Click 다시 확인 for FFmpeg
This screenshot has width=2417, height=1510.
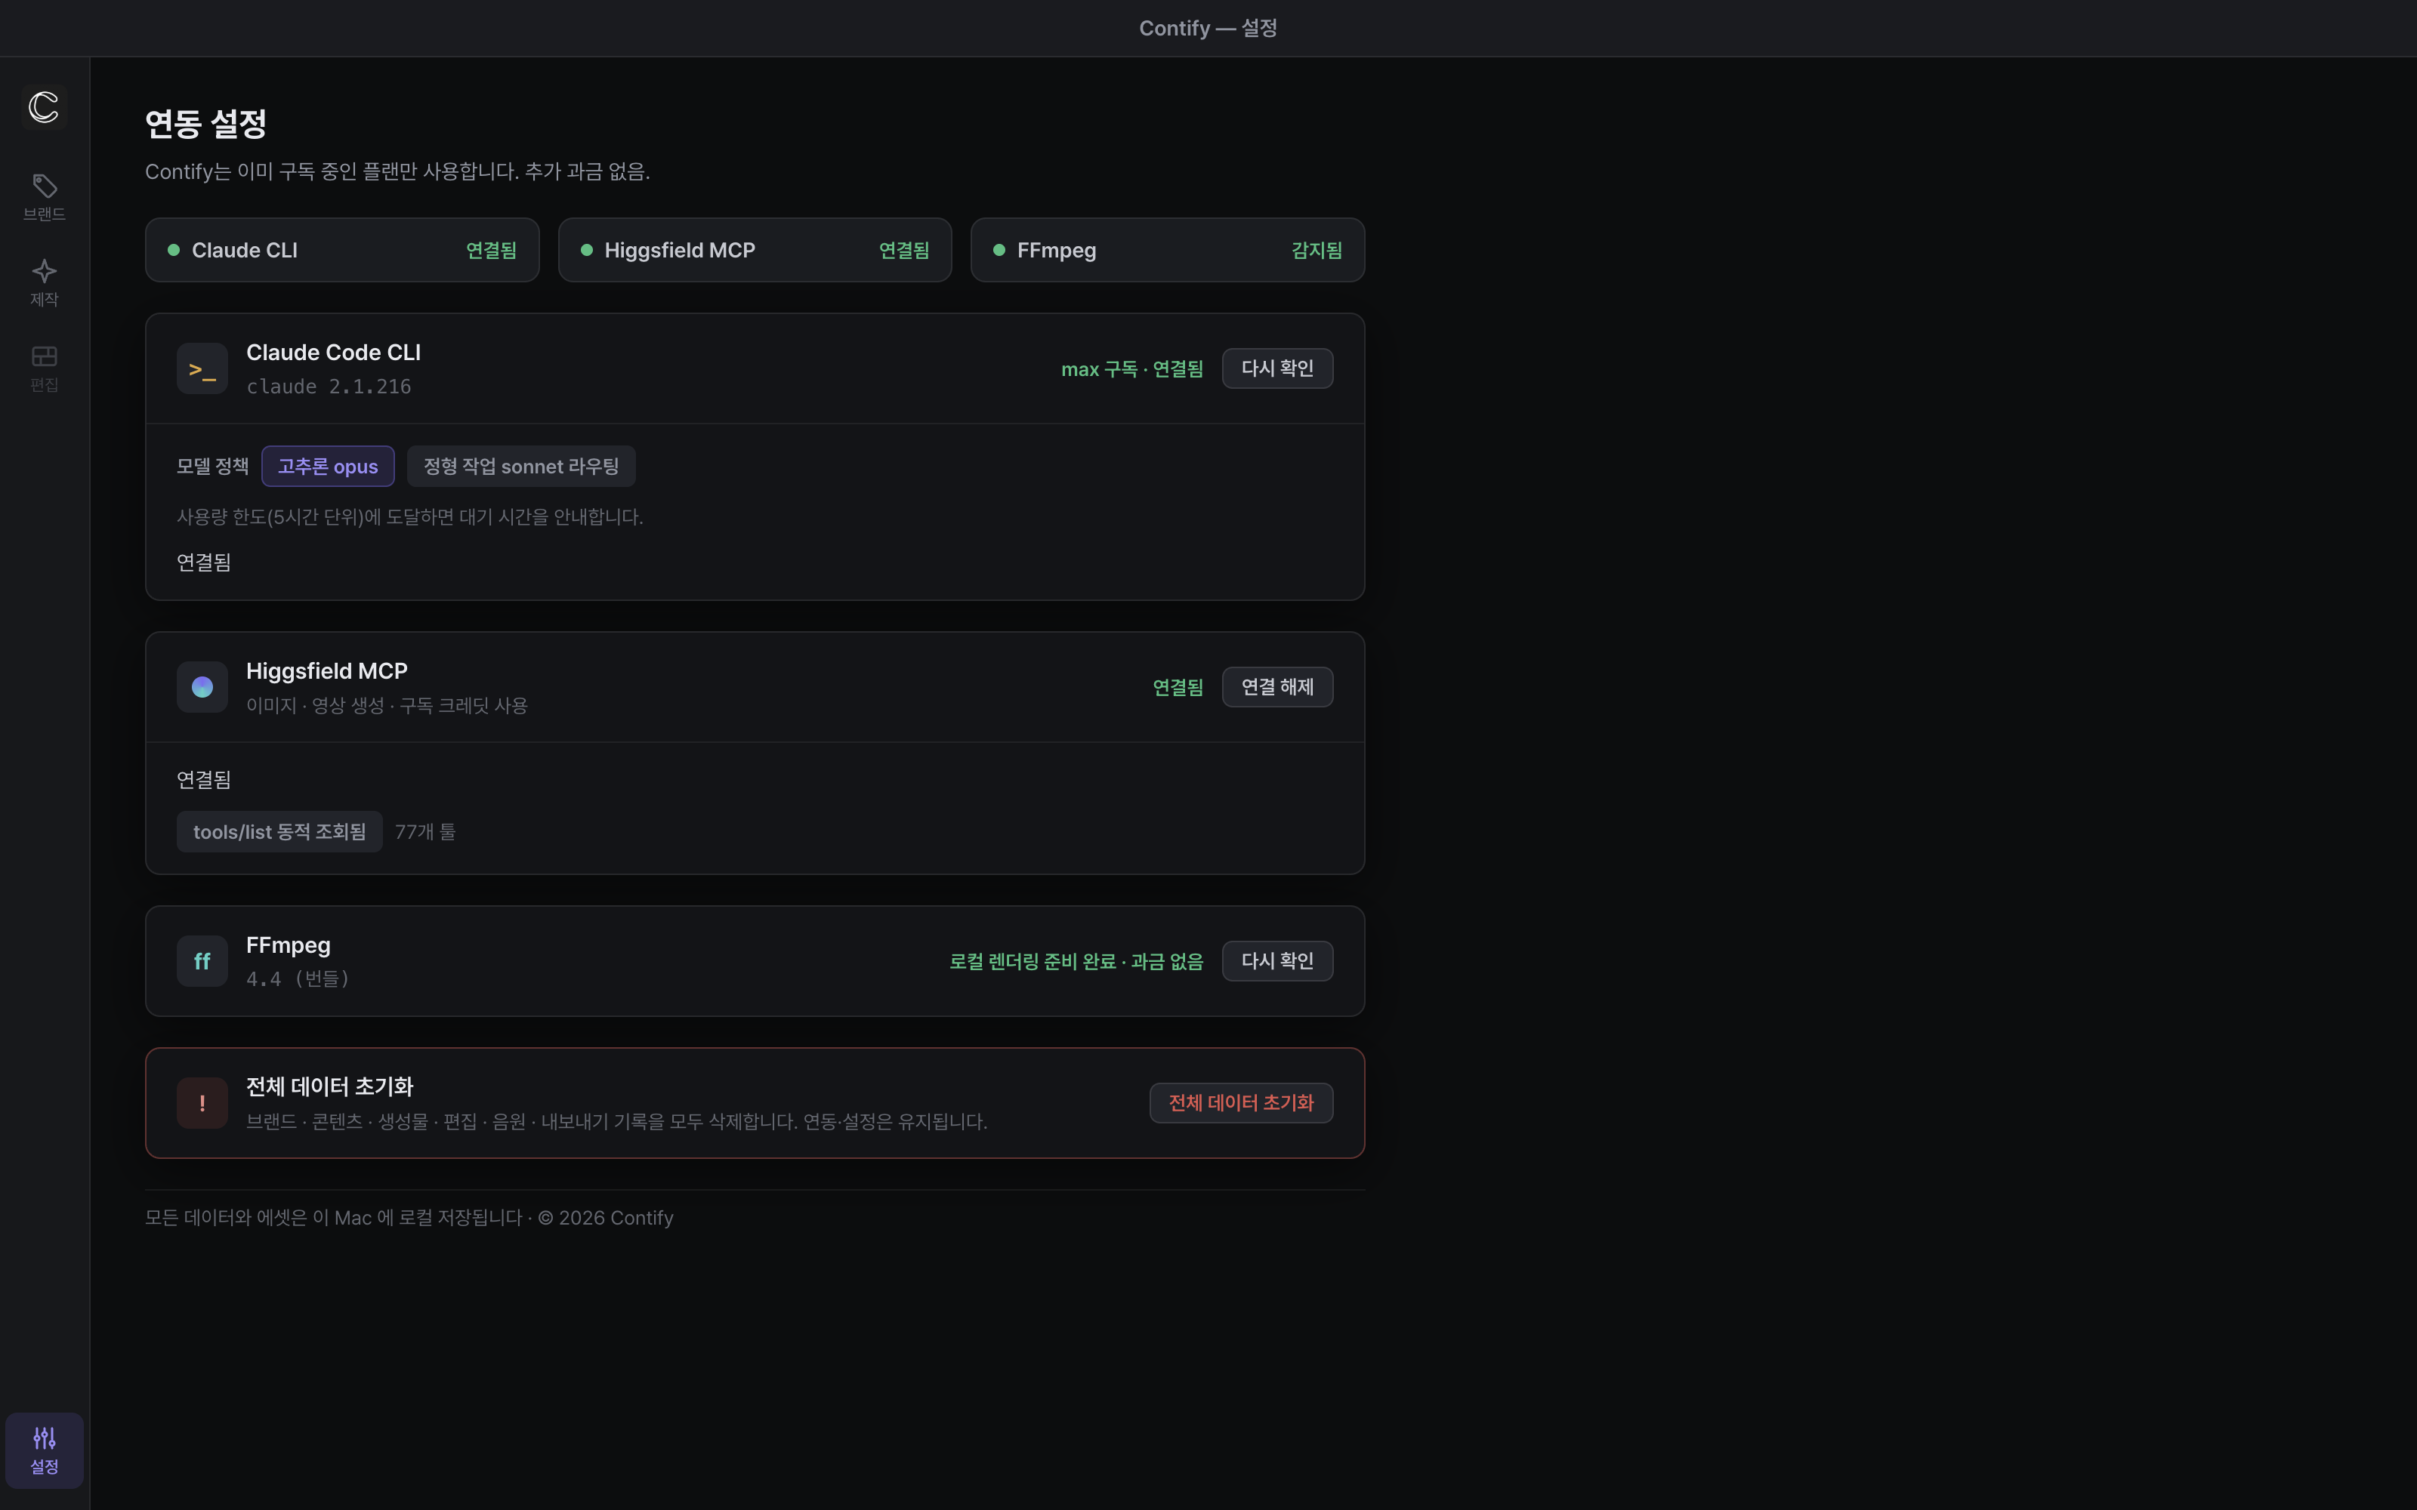[1277, 960]
